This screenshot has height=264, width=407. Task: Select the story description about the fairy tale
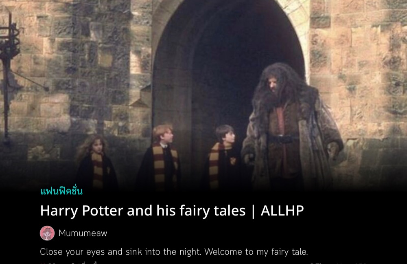(174, 252)
